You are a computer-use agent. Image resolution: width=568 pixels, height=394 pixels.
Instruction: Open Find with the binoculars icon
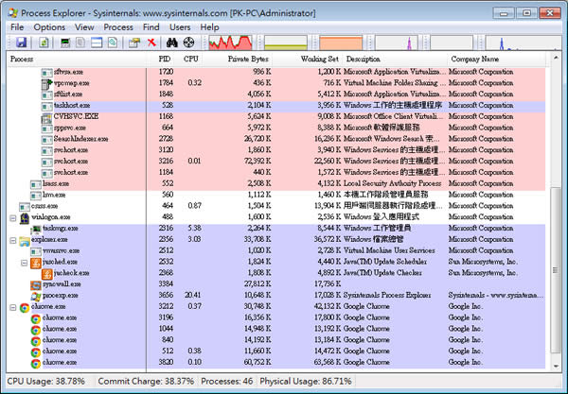pos(172,43)
